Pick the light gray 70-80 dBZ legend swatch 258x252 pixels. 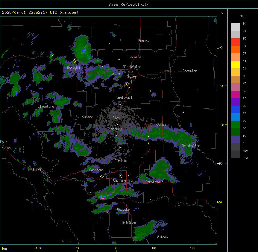click(235, 27)
